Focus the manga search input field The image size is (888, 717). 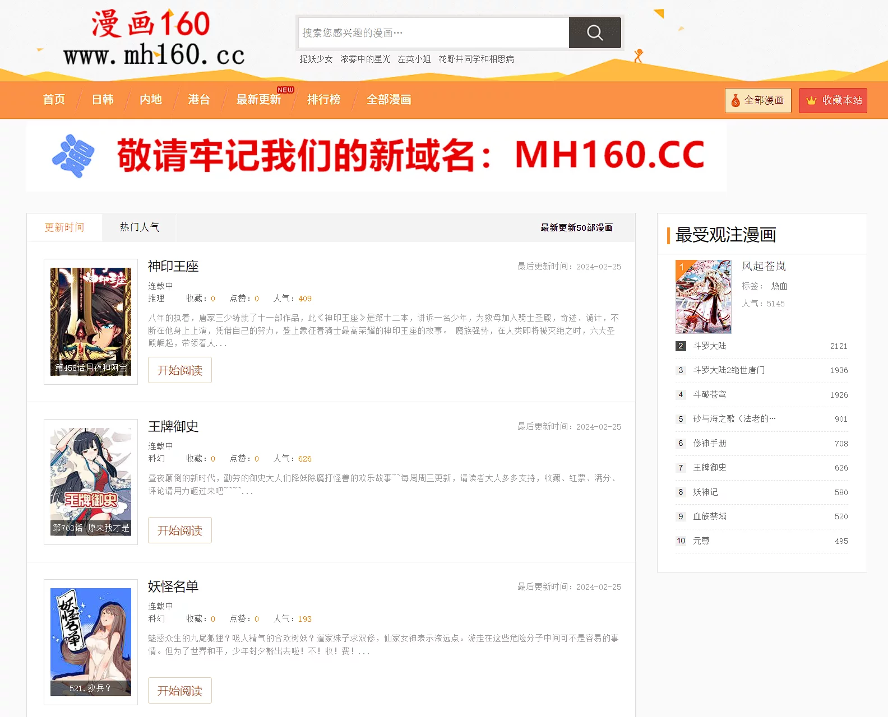433,33
